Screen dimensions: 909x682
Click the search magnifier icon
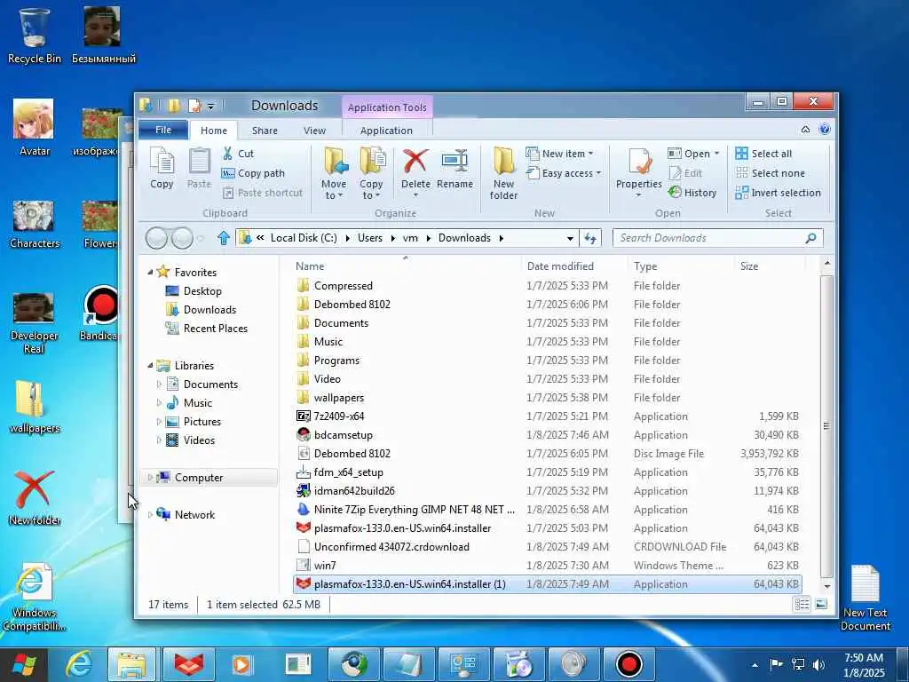point(811,238)
